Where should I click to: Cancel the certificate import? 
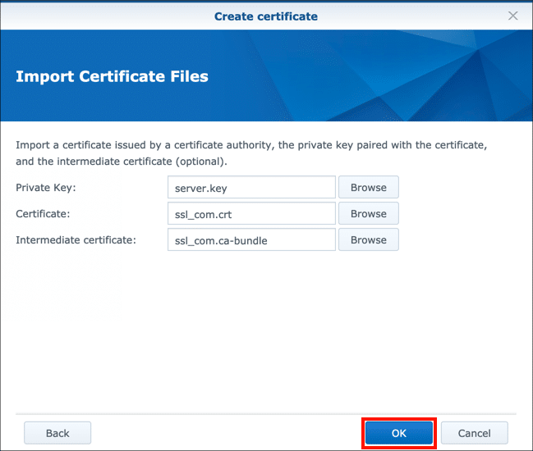click(x=474, y=433)
